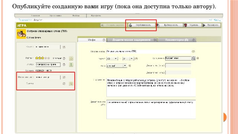Click the didactic goal text area
Image resolution: width=238 pixels, height=134 pixels.
151,109
